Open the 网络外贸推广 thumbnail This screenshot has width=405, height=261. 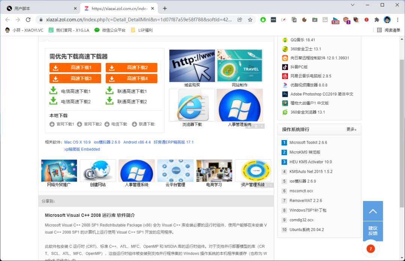click(59, 171)
